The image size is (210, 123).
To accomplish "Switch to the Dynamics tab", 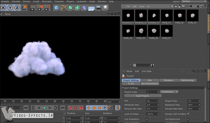I will (169, 80).
